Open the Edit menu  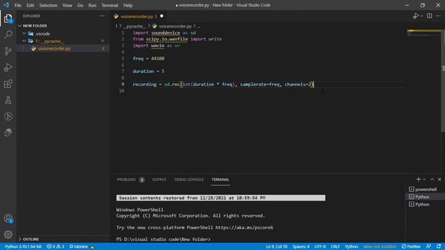point(30,5)
